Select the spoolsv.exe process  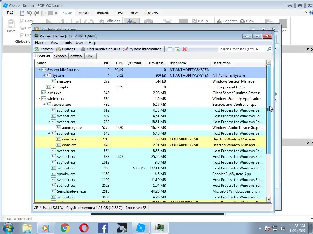click(x=150, y=174)
